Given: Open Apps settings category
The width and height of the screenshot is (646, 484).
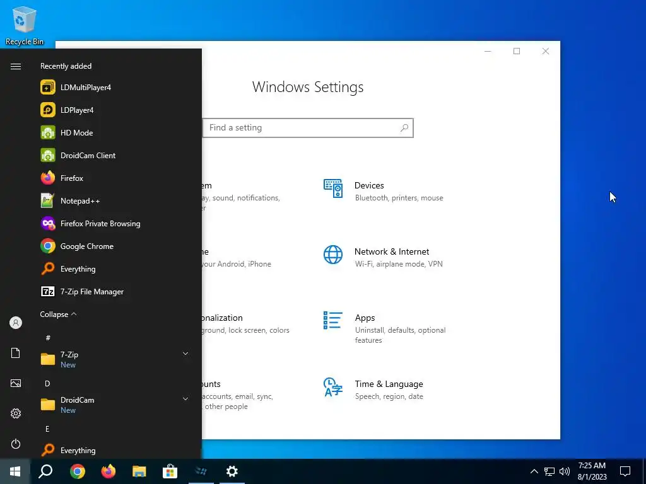Looking at the screenshot, I should 384,328.
